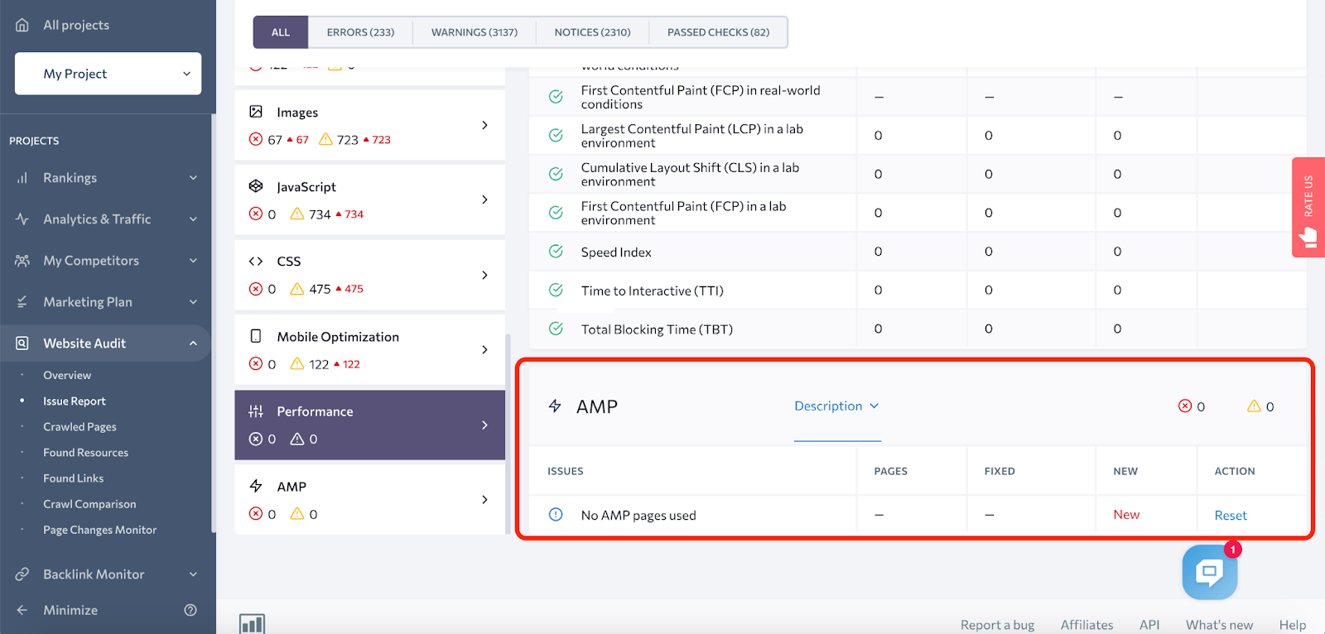This screenshot has width=1325, height=634.
Task: Click the JavaScript warnings count 734
Action: pos(320,214)
